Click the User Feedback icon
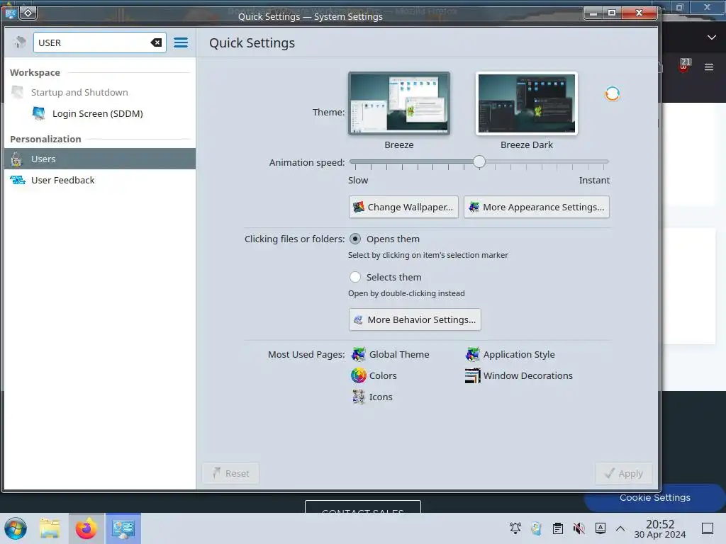Screen dimensions: 726x544 click(x=18, y=180)
